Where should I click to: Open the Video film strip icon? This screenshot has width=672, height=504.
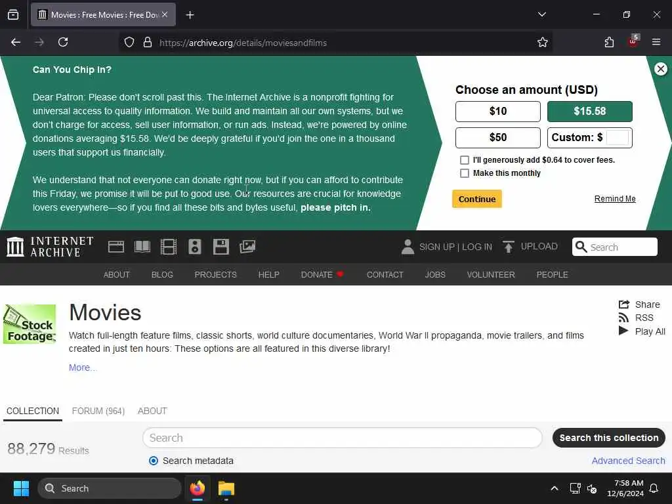(x=169, y=247)
